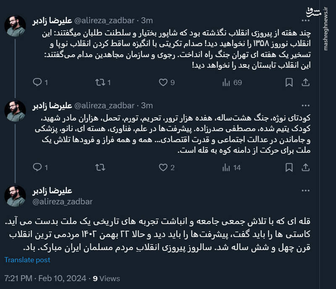336x289 pixels.
Task: Click the Translate post link
Action: [x=28, y=260]
